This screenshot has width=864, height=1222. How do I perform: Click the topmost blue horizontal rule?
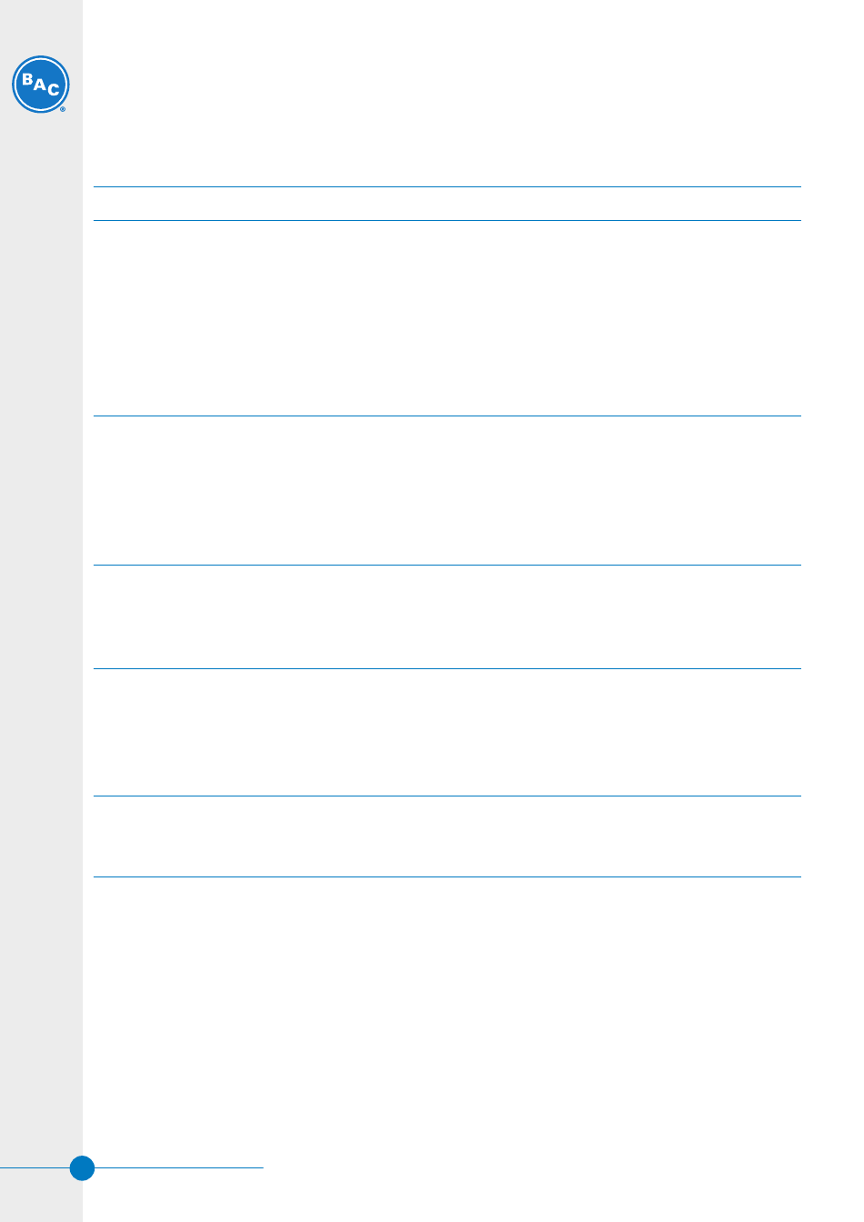tap(447, 187)
